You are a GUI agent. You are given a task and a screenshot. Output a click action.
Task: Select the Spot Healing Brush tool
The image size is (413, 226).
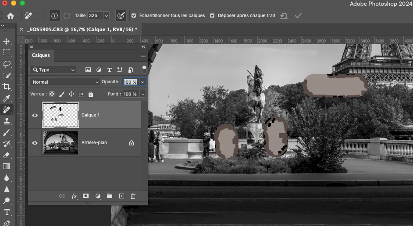(x=6, y=109)
